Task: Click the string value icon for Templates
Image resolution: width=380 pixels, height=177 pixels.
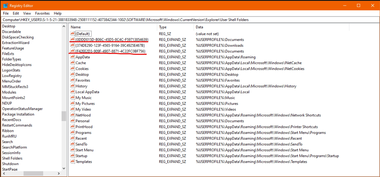Action: coord(72,162)
